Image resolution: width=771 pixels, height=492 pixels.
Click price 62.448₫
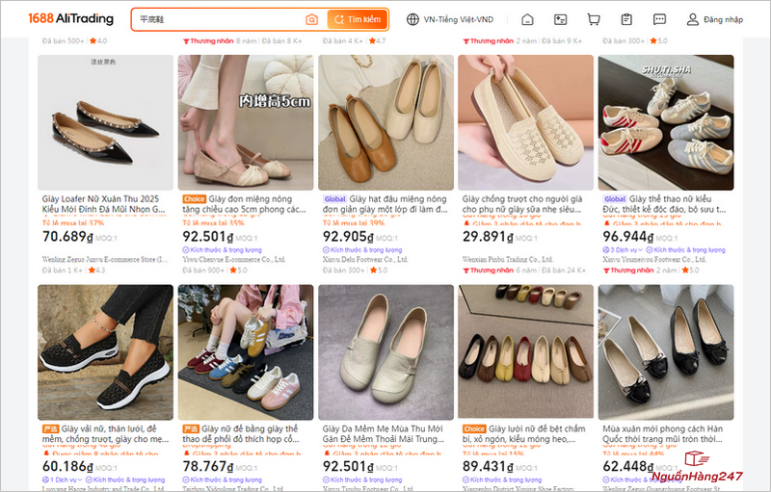coord(628,466)
